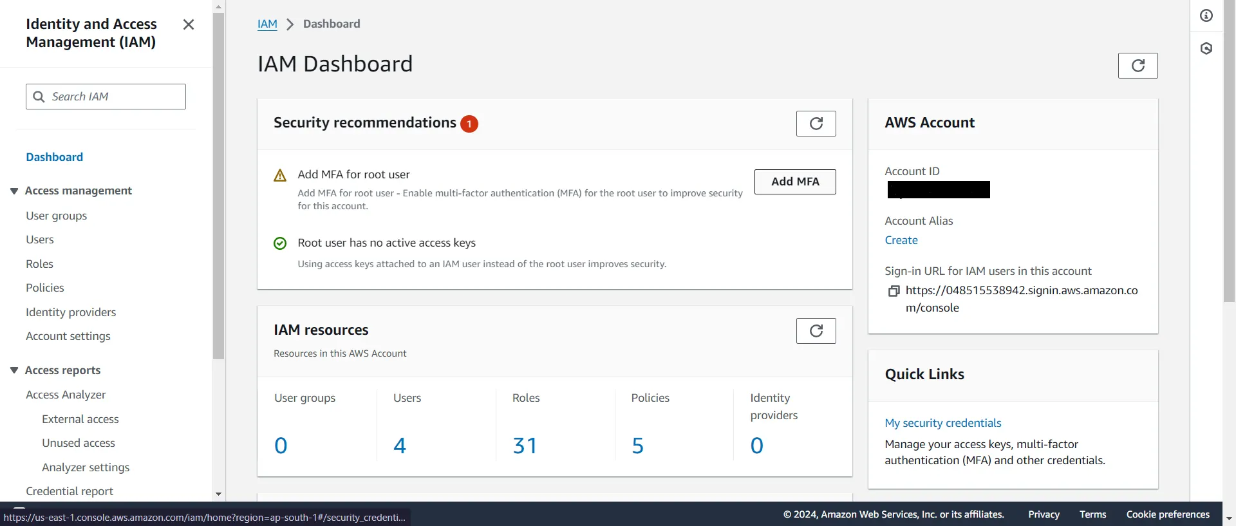Open the Dashboard sidebar link
The height and width of the screenshot is (526, 1236).
pyautogui.click(x=54, y=157)
